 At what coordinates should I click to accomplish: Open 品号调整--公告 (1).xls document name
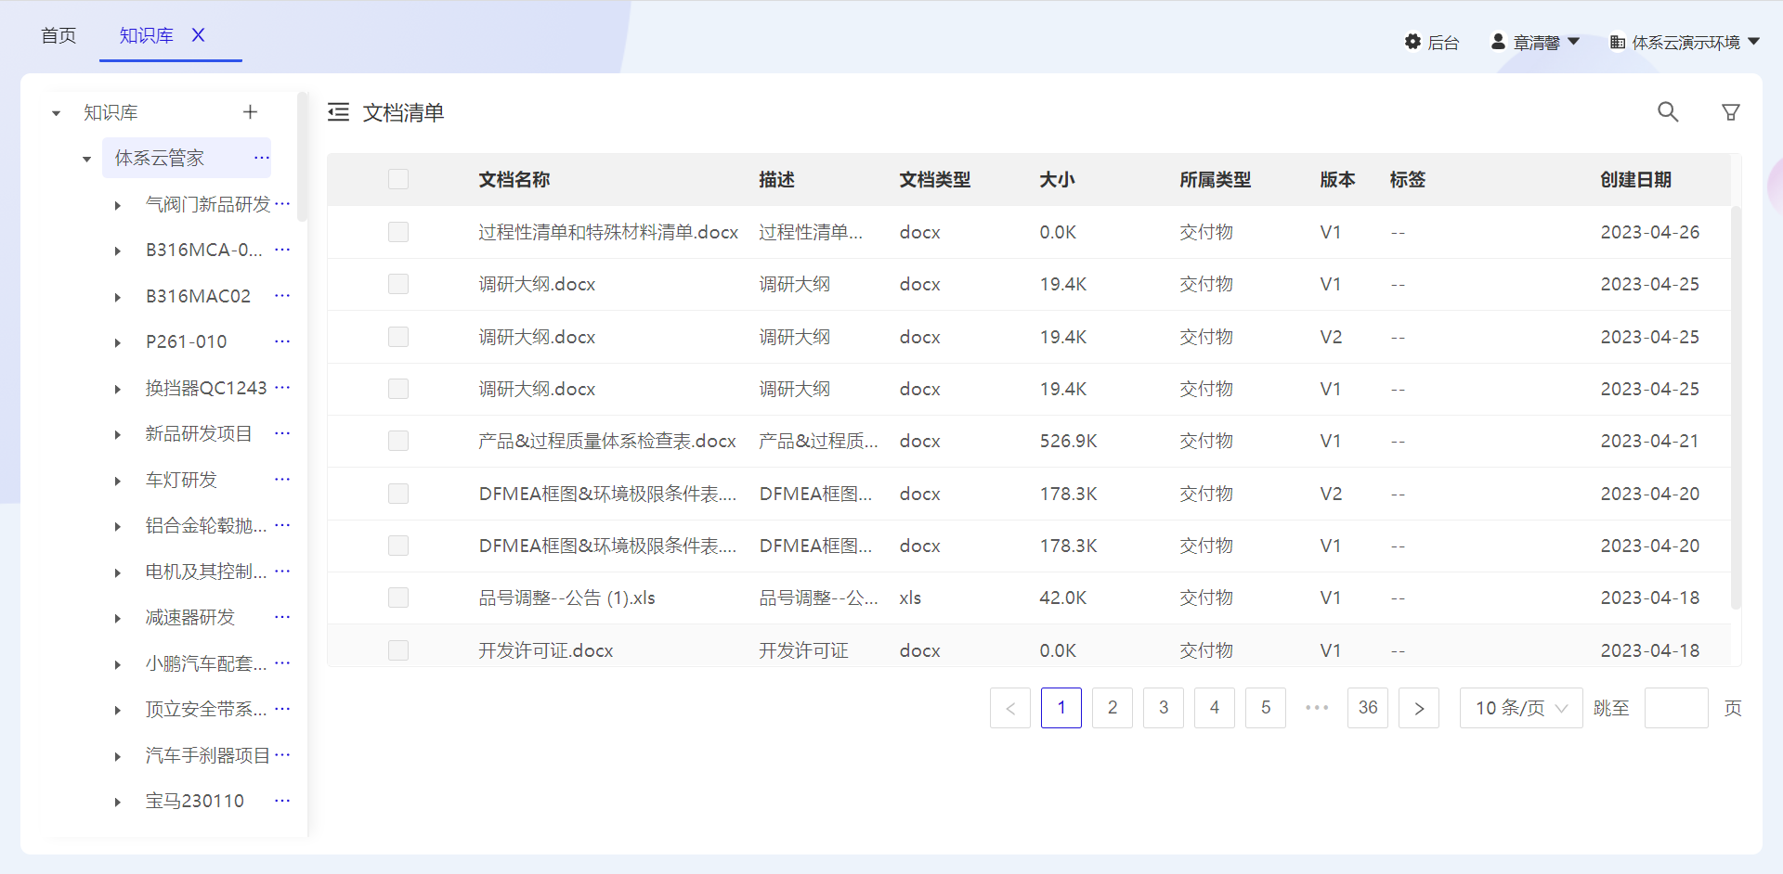coord(566,598)
